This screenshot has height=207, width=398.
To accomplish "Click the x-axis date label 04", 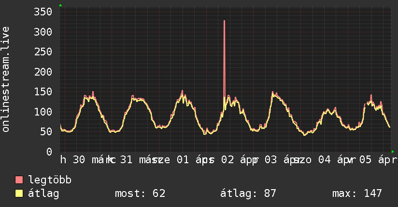I will (x=325, y=160).
